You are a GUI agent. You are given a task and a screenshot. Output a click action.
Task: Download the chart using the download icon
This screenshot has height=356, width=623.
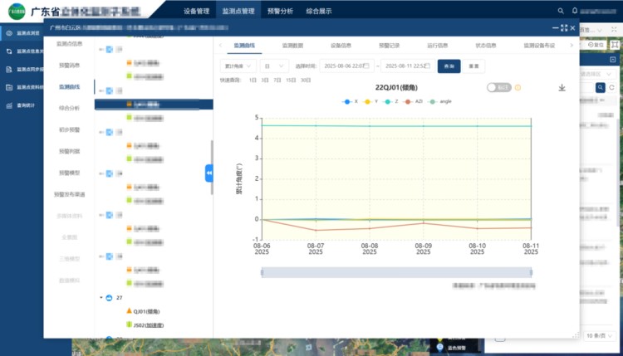coord(562,88)
